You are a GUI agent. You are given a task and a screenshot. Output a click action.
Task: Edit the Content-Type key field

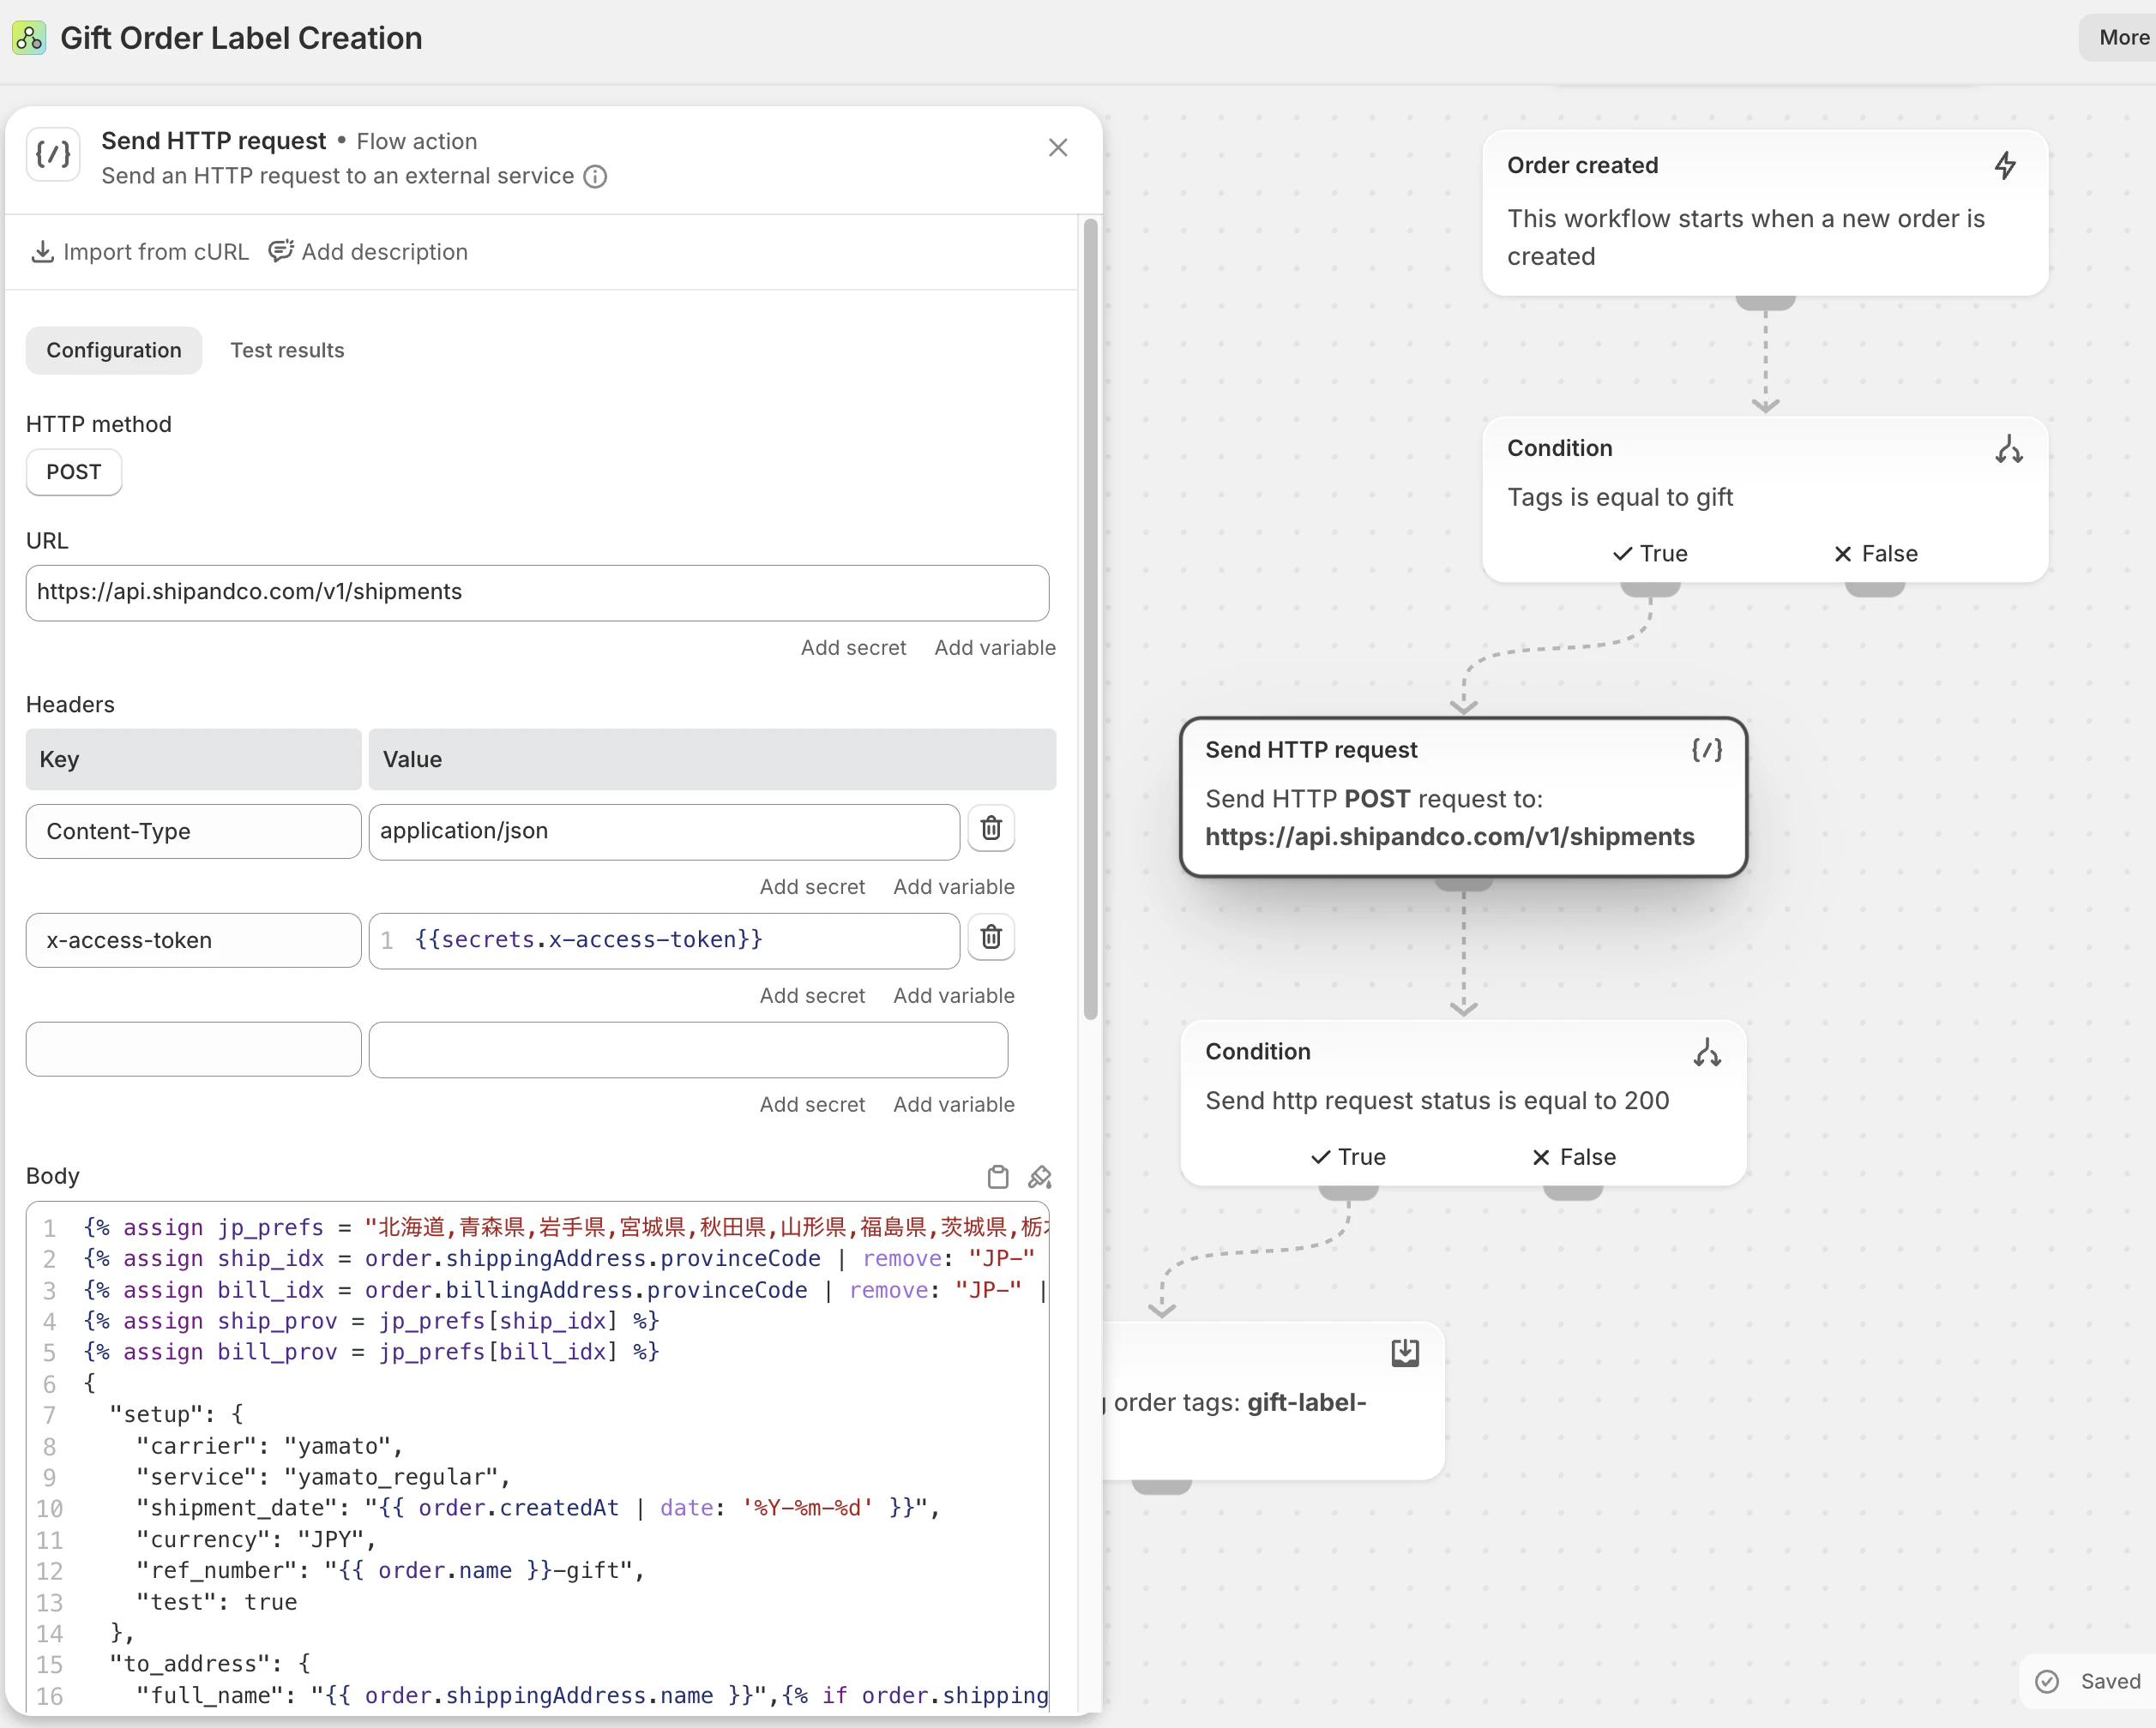194,831
